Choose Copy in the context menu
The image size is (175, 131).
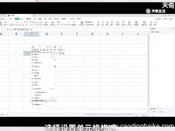(x=44, y=54)
